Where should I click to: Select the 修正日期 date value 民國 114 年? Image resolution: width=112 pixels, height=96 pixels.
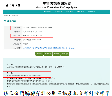point(32,36)
